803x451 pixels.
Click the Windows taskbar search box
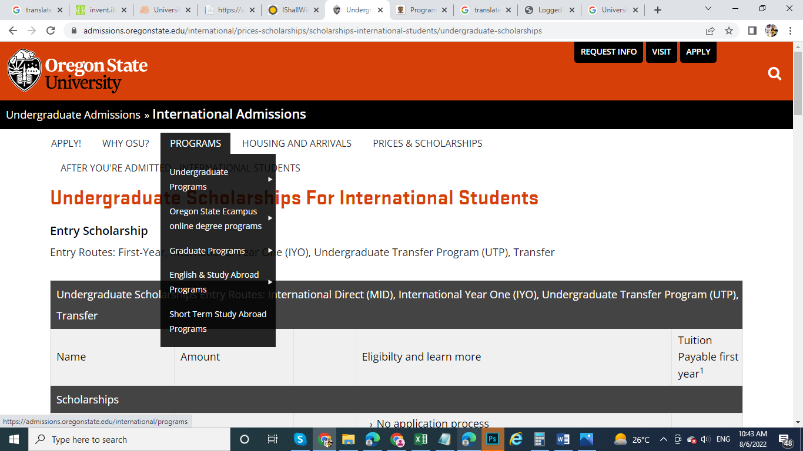coord(129,439)
